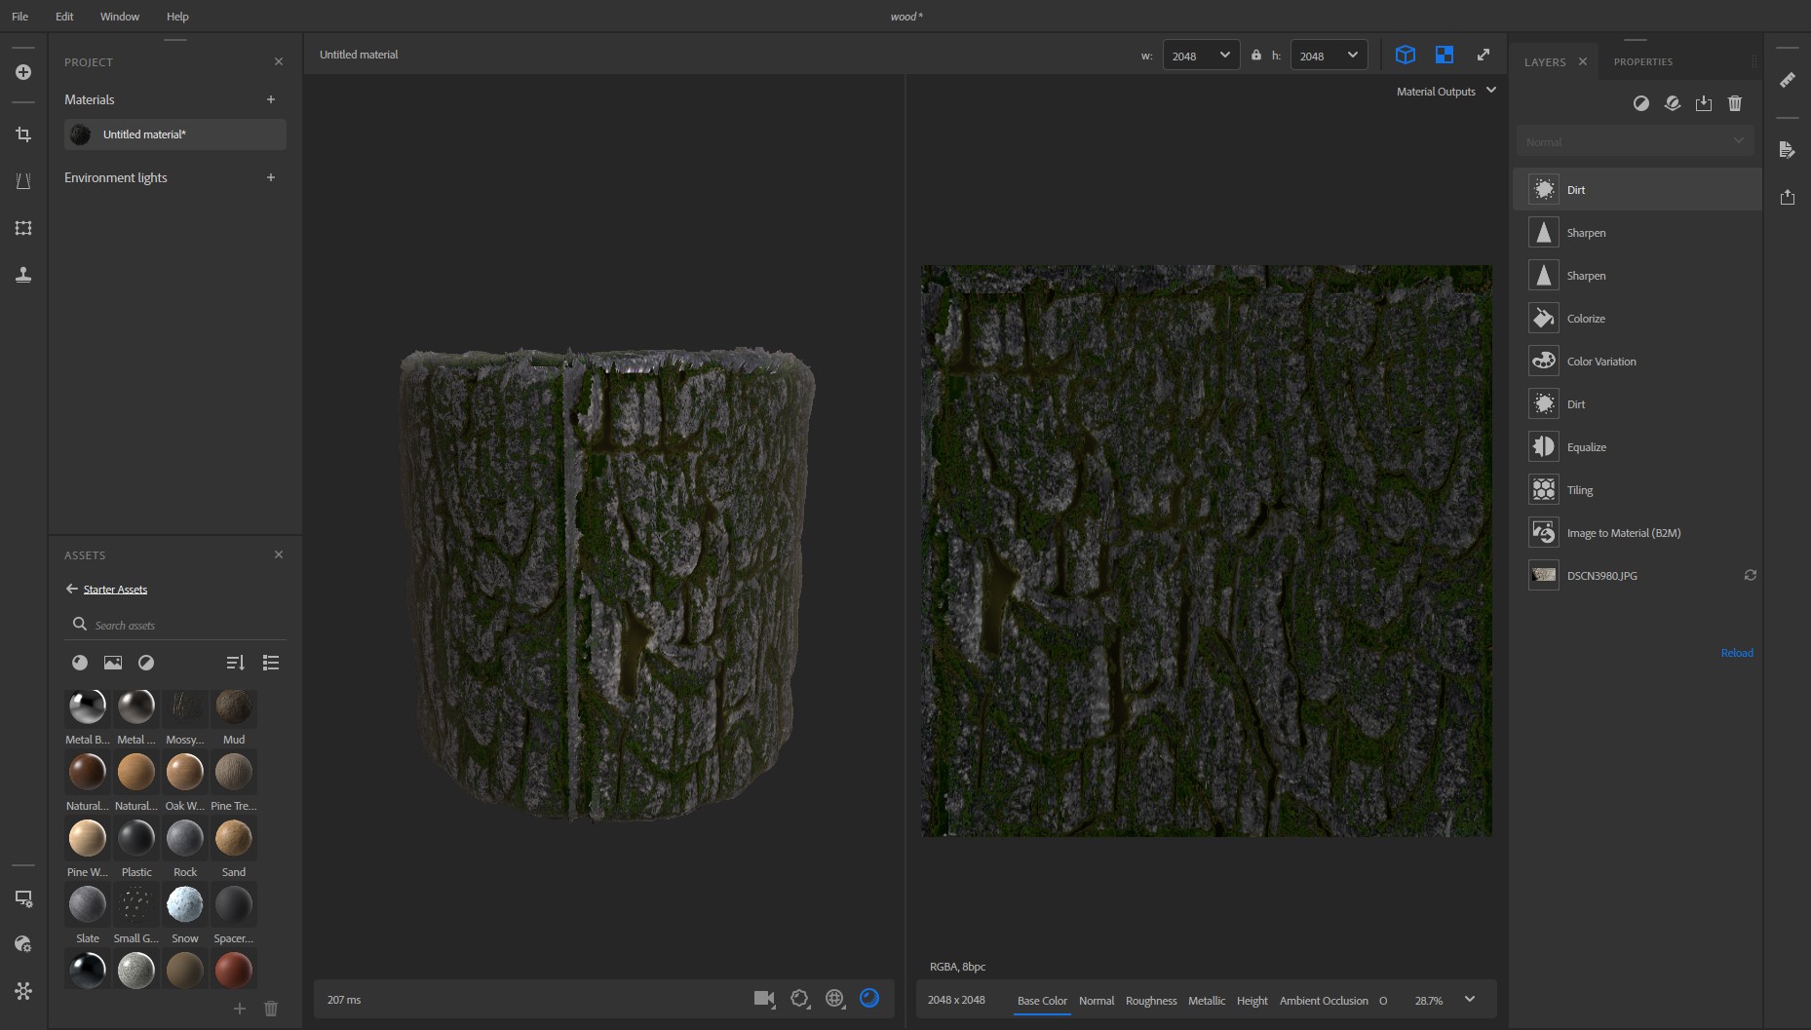
Task: Go back to Starter Assets link
Action: 115,590
